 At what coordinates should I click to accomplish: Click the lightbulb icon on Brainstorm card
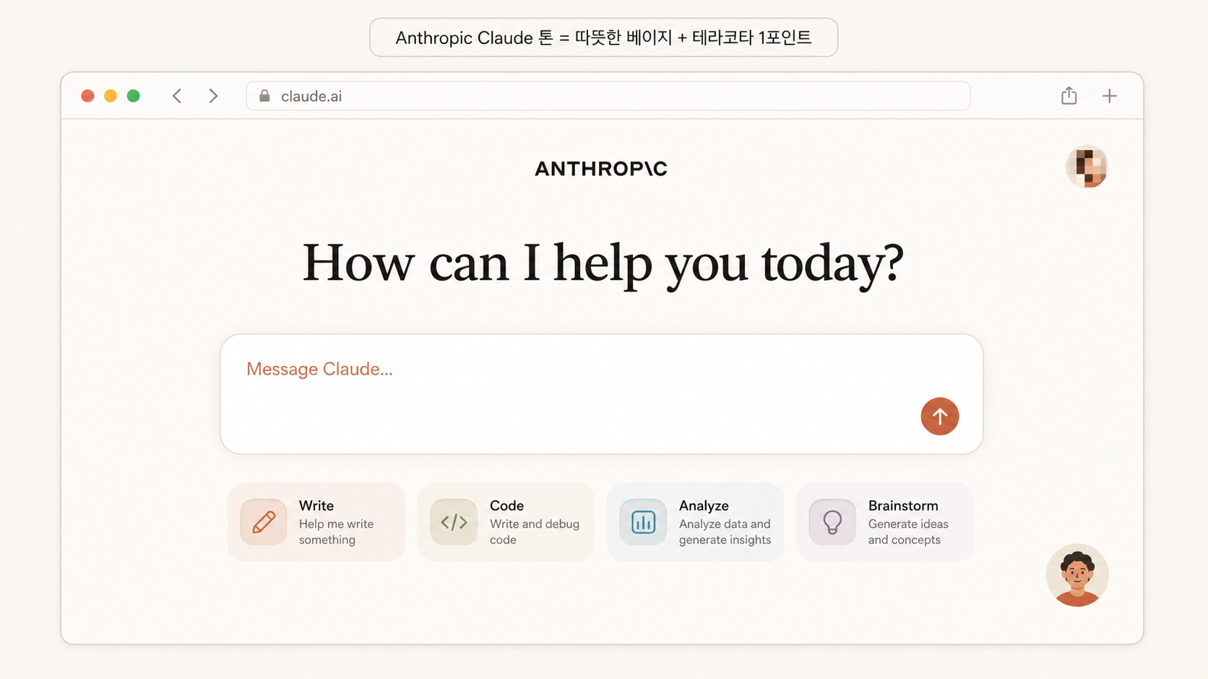coord(832,522)
